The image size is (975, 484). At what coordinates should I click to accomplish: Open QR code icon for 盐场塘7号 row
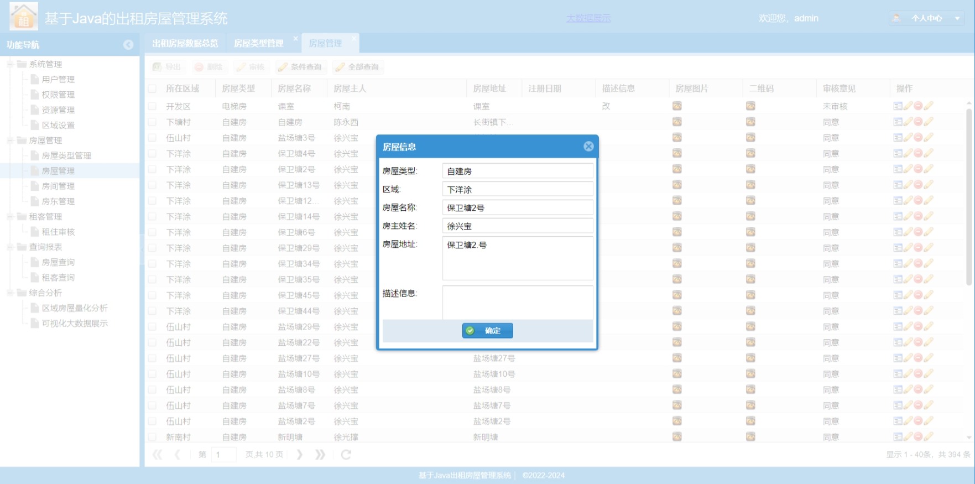(x=750, y=405)
